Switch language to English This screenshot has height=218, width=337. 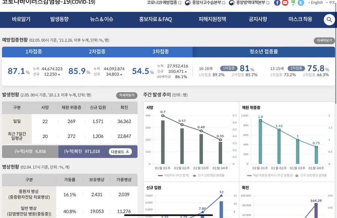316,3
